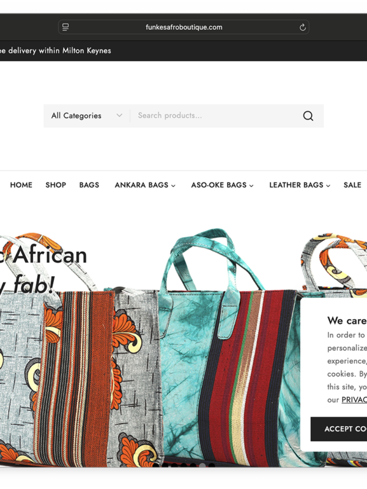The height and width of the screenshot is (489, 367).
Task: Go to the HOME menu item
Action: (21, 185)
